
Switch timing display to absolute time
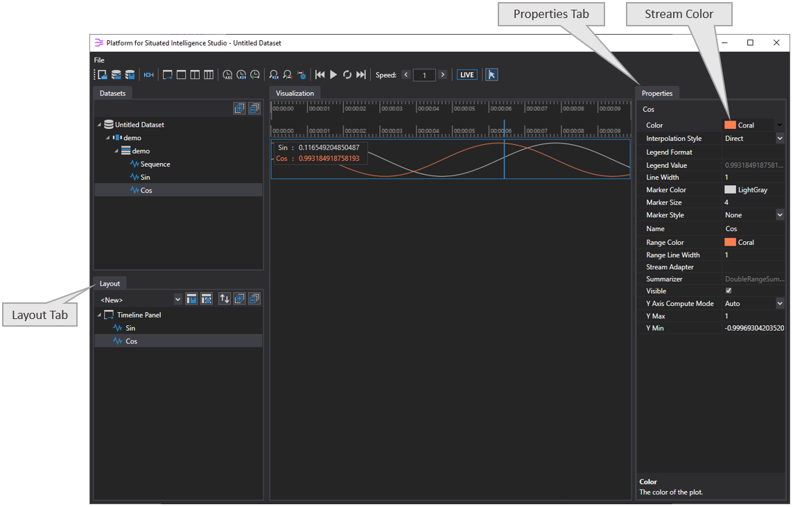pos(227,74)
